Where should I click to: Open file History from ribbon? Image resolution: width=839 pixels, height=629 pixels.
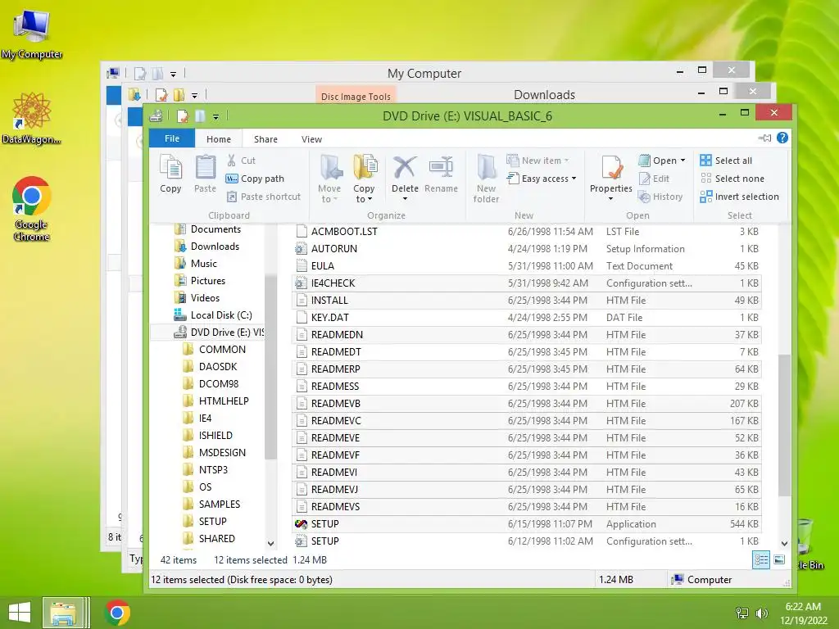click(660, 197)
